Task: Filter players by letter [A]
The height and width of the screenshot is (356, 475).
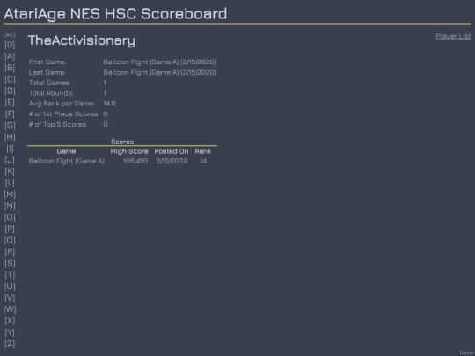Action: (10, 56)
